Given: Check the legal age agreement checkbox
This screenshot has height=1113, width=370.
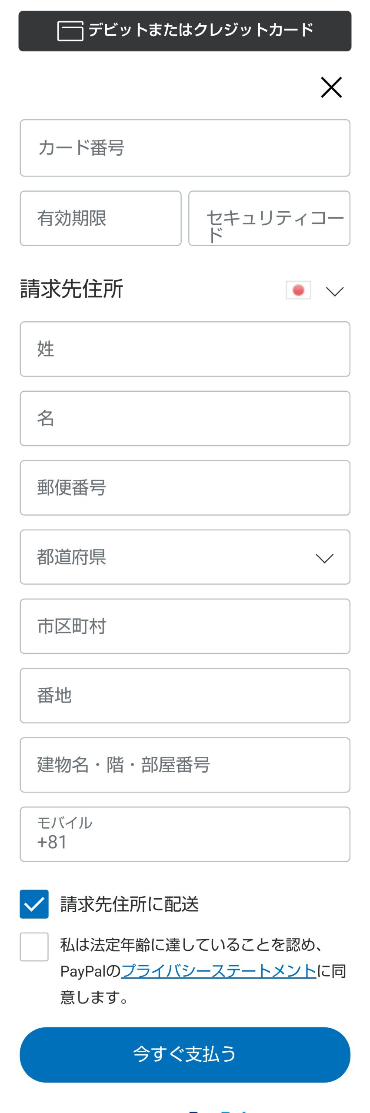Looking at the screenshot, I should [x=34, y=946].
